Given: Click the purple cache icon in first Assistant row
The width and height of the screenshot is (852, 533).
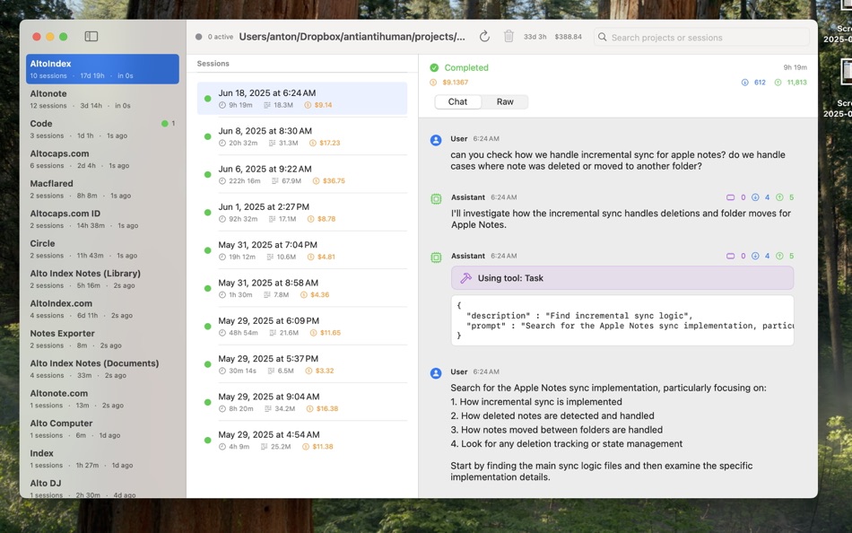Looking at the screenshot, I should [x=730, y=197].
